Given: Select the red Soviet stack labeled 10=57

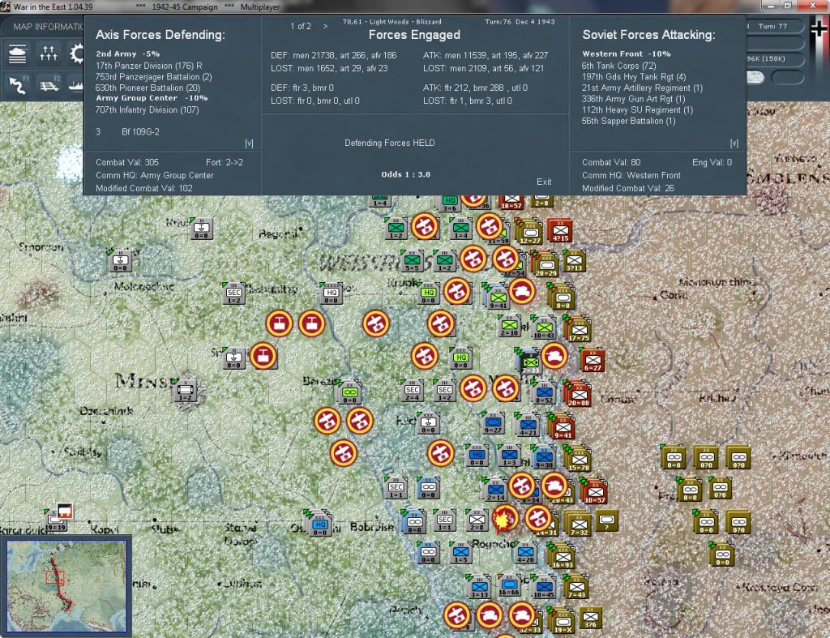Looking at the screenshot, I should point(594,490).
